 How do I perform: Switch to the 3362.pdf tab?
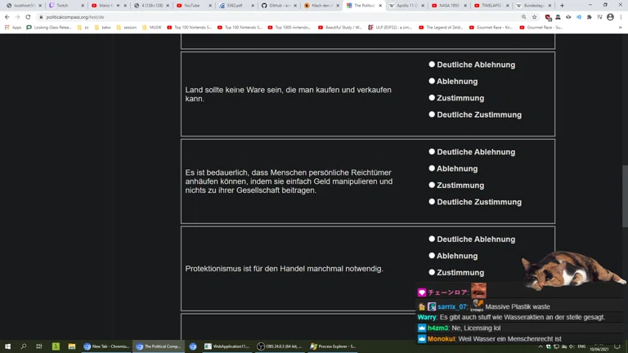pyautogui.click(x=236, y=6)
